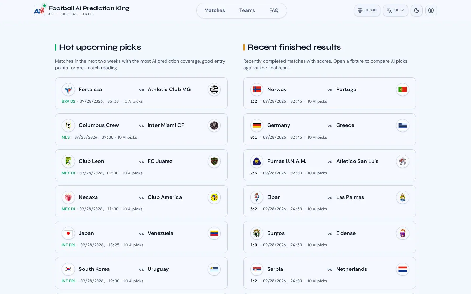Click the Japan flag icon
Viewport: 471px width, 294px height.
pyautogui.click(x=68, y=233)
